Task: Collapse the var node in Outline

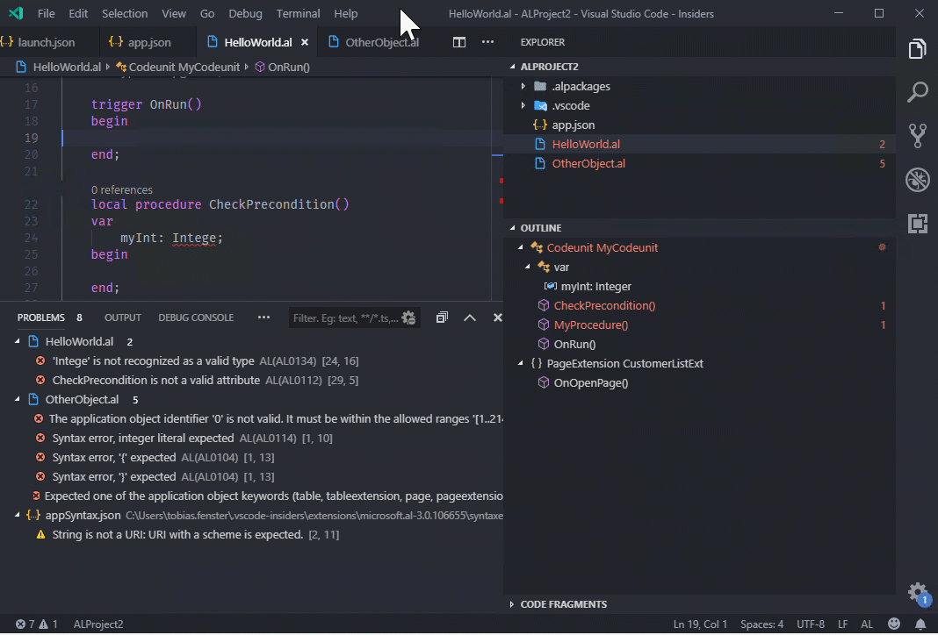Action: point(528,267)
